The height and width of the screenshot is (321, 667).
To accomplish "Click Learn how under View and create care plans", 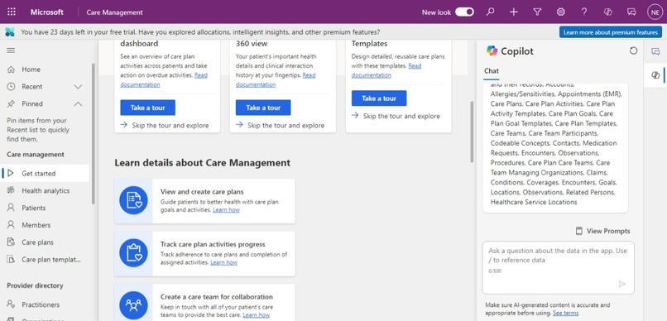I will 226,210.
